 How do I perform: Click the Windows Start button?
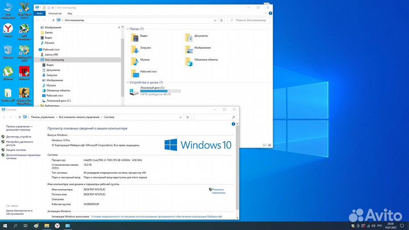(x=5, y=225)
